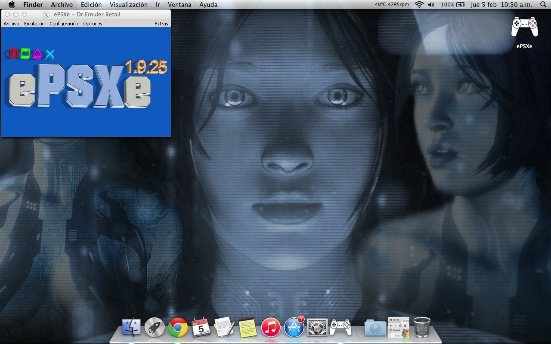Zoom the ePSXe window with the third button
Screen dimensions: 551x344
[x=25, y=14]
